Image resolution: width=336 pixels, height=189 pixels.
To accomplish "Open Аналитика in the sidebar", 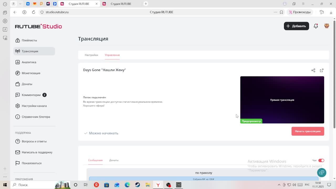I will [34, 62].
